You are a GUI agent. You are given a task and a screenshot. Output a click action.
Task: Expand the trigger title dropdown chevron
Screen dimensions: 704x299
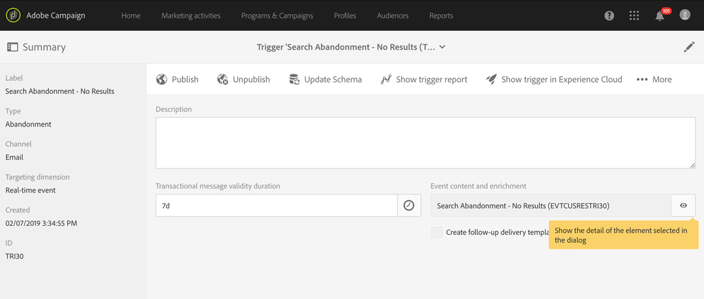point(443,47)
